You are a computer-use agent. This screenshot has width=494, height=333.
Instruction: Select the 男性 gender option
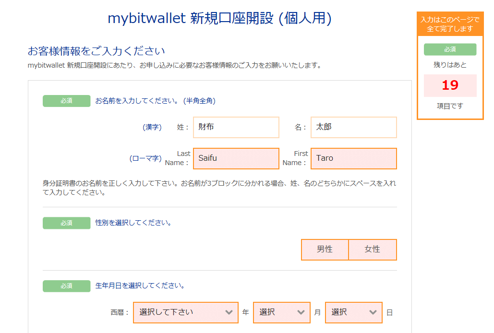325,250
